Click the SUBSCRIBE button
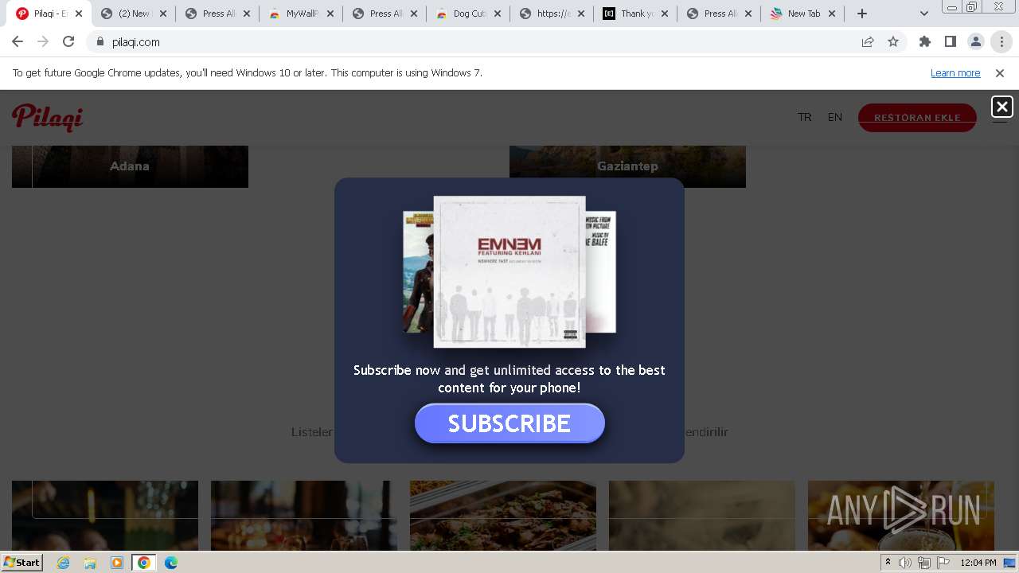This screenshot has height=573, width=1019. tap(509, 423)
